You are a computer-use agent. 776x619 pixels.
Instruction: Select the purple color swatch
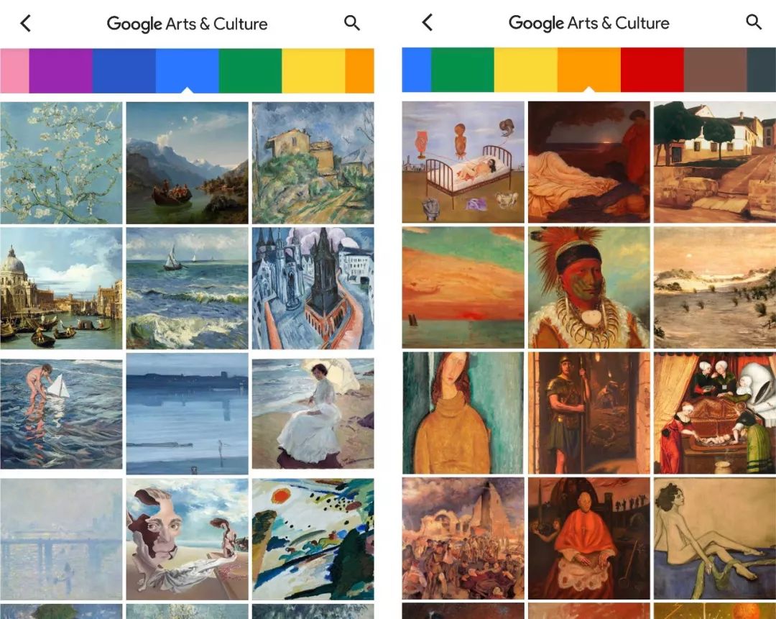click(61, 70)
